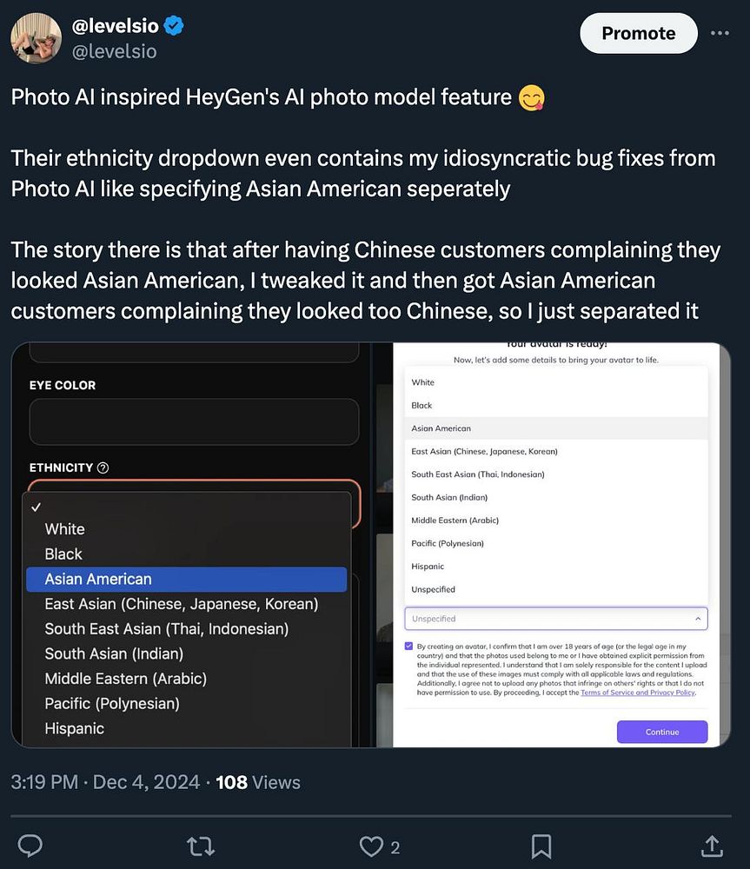Click the blue verified badge
This screenshot has height=869, width=750.
[x=174, y=25]
